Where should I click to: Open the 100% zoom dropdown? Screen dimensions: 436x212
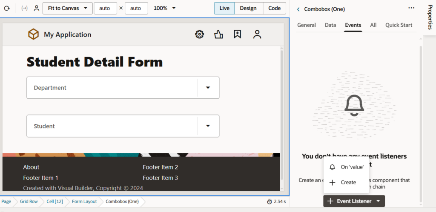click(164, 8)
